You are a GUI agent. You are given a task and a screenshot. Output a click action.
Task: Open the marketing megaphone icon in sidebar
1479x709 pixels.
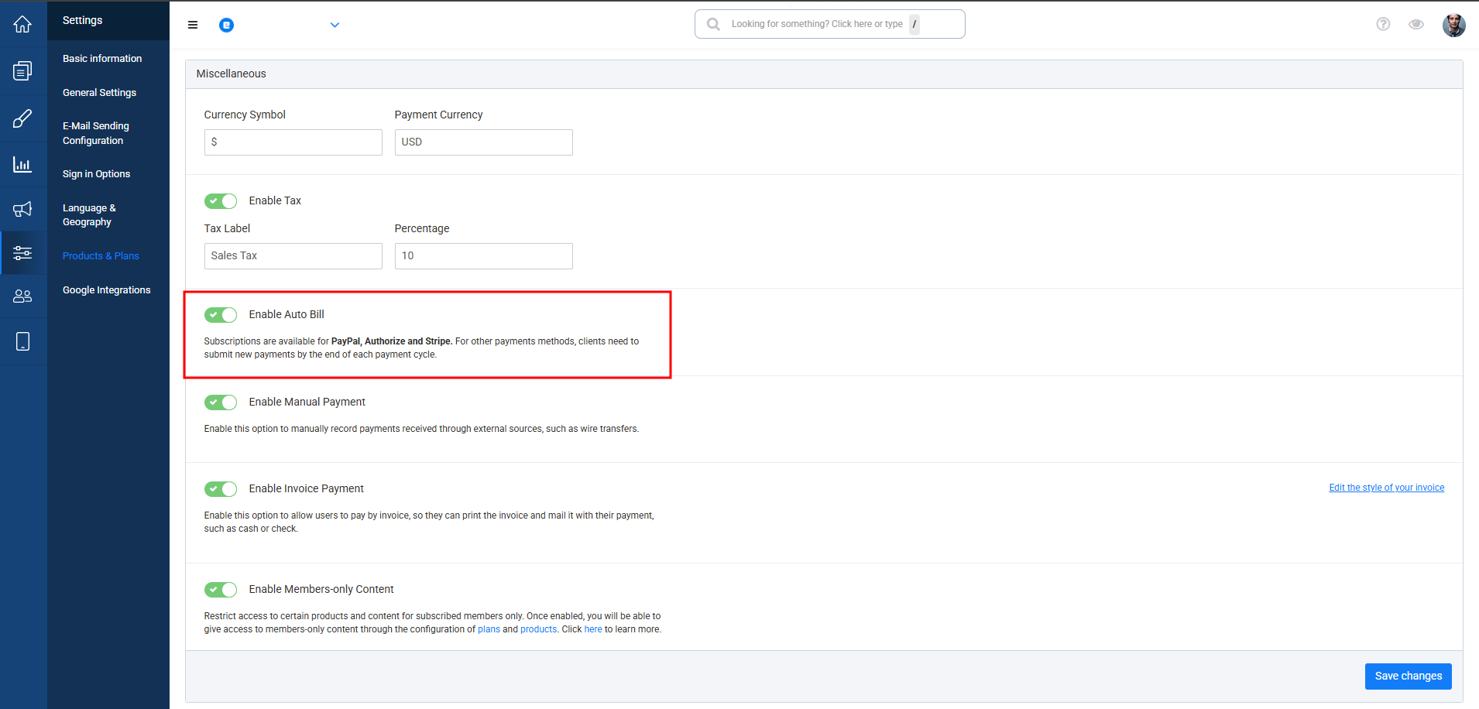22,209
